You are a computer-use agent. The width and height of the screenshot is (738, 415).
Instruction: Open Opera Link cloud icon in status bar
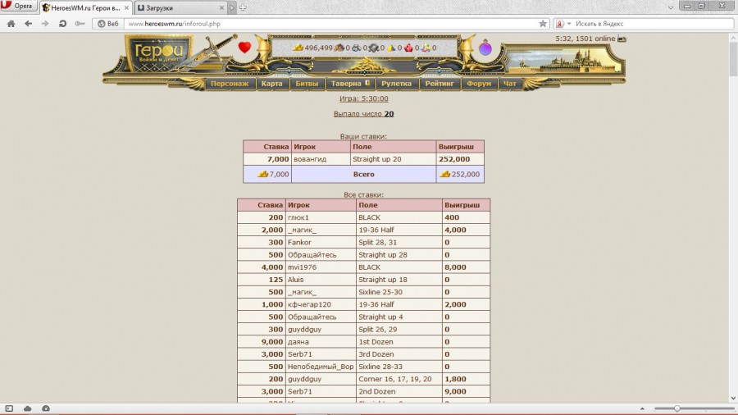tap(27, 408)
